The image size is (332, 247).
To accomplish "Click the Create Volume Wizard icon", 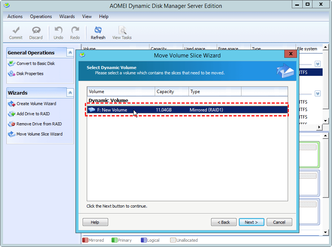I will (11, 104).
